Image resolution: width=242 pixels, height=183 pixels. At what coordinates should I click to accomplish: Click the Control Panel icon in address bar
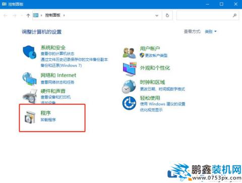coord(36,16)
